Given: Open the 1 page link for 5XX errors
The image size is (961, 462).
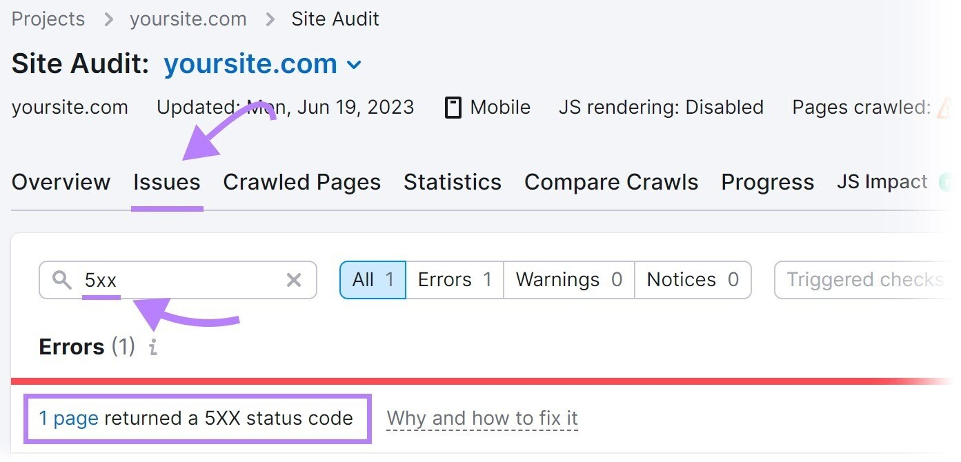Looking at the screenshot, I should click(x=68, y=418).
